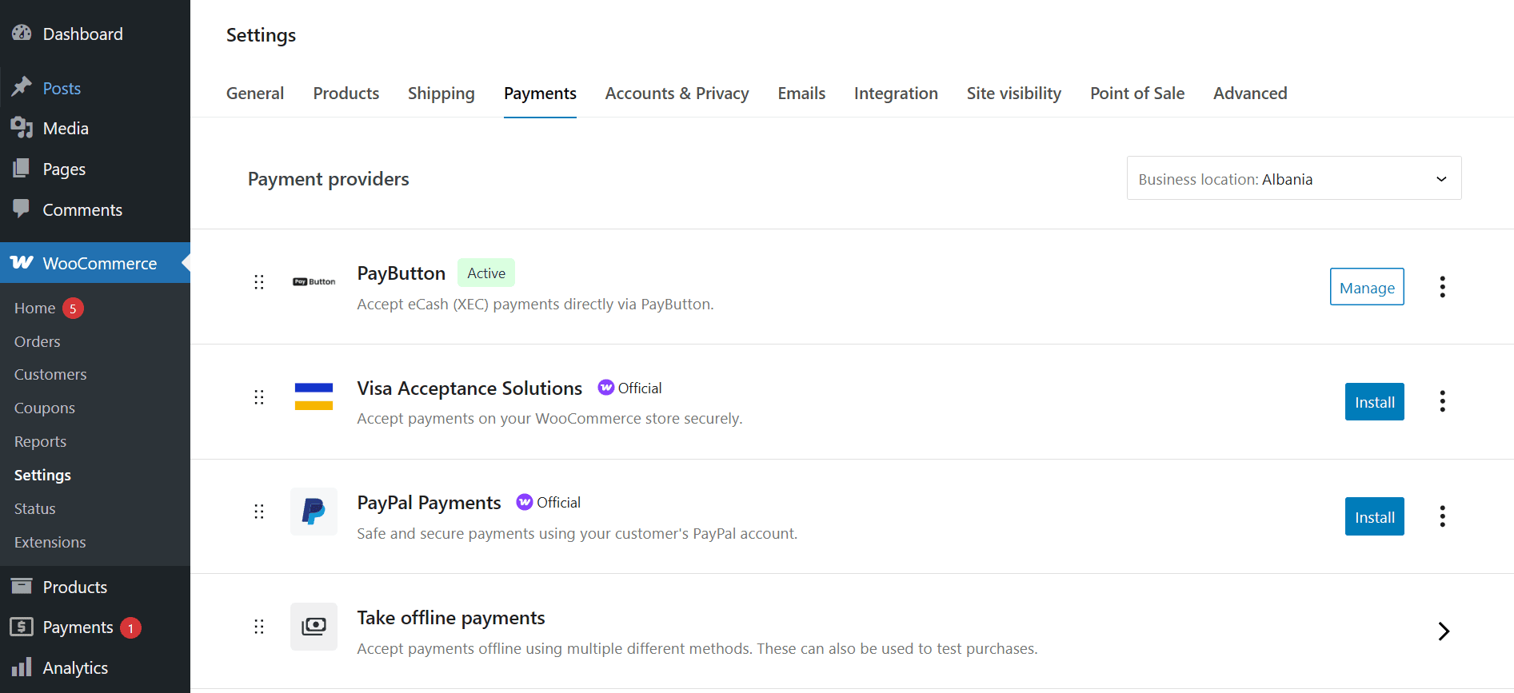Click Manage button for PayButton
Screen dimensions: 1514x693
pos(1366,287)
